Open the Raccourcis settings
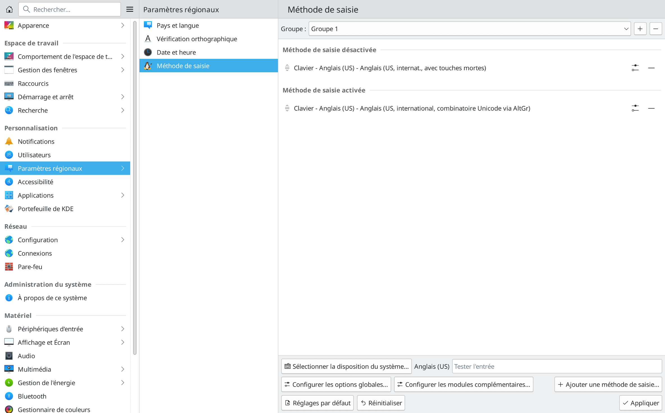This screenshot has height=413, width=665. tap(65, 83)
